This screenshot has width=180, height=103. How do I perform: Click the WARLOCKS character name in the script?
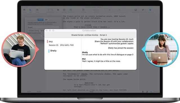point(89,83)
